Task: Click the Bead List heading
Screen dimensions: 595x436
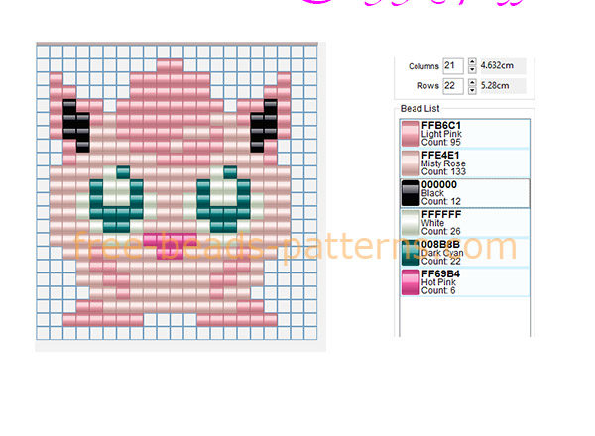Action: (x=420, y=108)
